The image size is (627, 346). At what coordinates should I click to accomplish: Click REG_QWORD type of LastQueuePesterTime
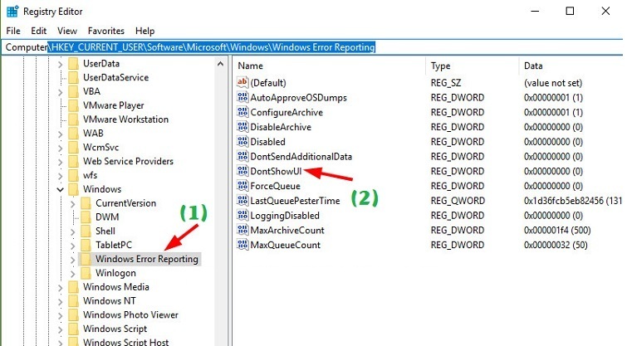[458, 201]
